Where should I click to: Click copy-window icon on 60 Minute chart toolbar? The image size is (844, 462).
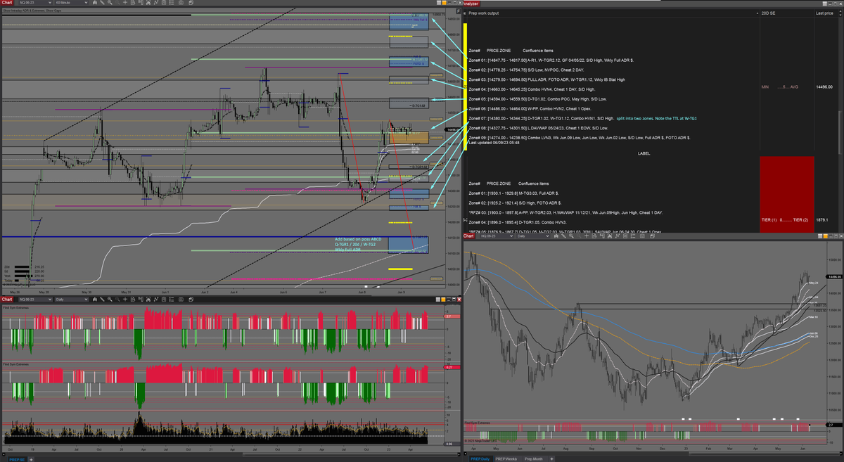click(x=191, y=3)
